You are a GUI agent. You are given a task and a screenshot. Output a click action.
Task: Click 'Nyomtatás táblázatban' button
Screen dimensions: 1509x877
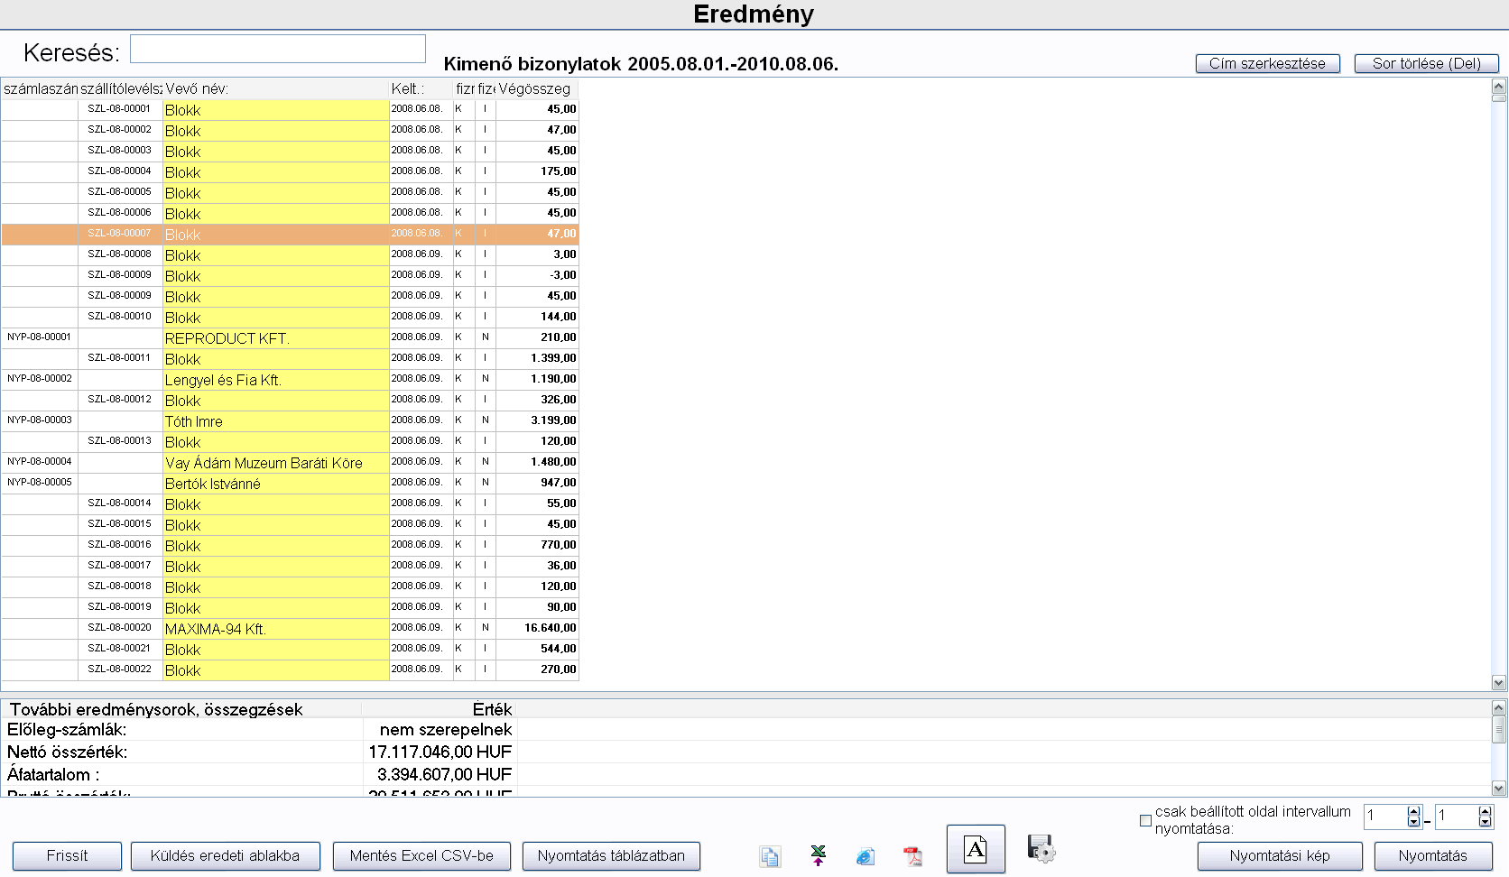tap(611, 856)
